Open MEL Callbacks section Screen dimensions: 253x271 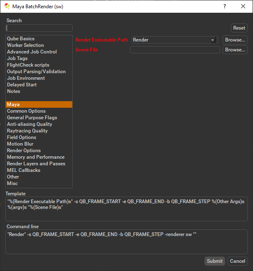point(23,170)
